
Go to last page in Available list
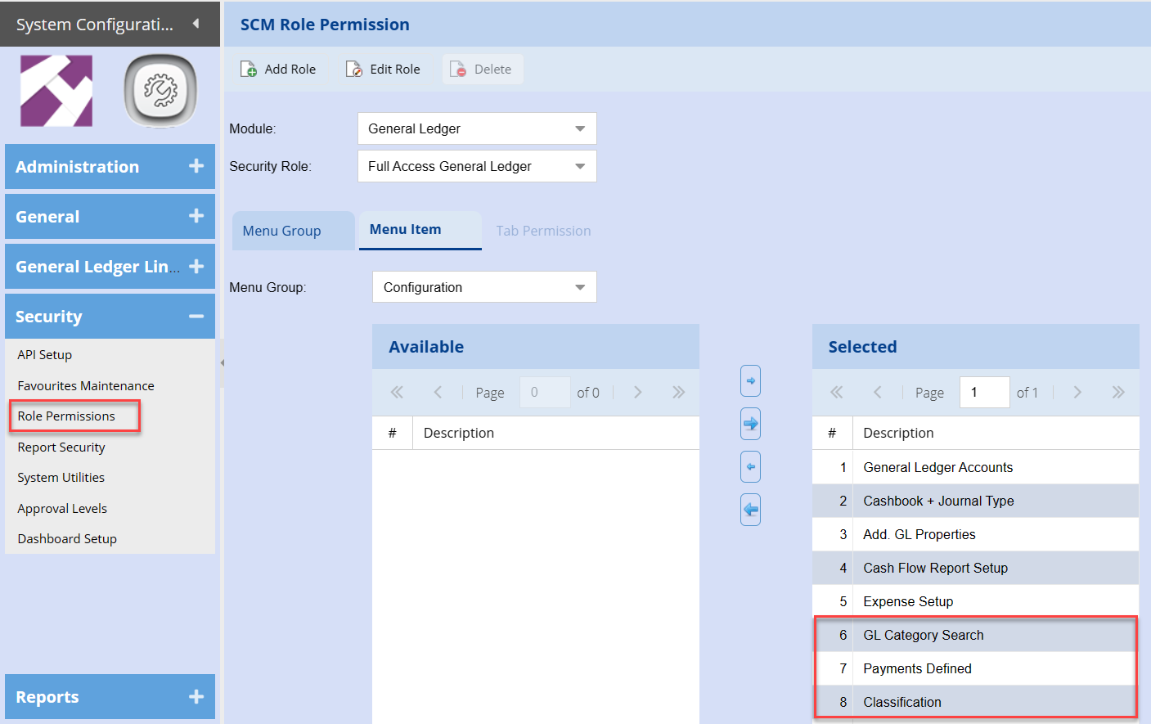point(678,393)
